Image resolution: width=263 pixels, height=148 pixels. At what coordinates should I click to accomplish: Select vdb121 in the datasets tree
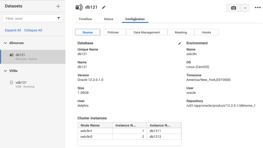point(21,82)
